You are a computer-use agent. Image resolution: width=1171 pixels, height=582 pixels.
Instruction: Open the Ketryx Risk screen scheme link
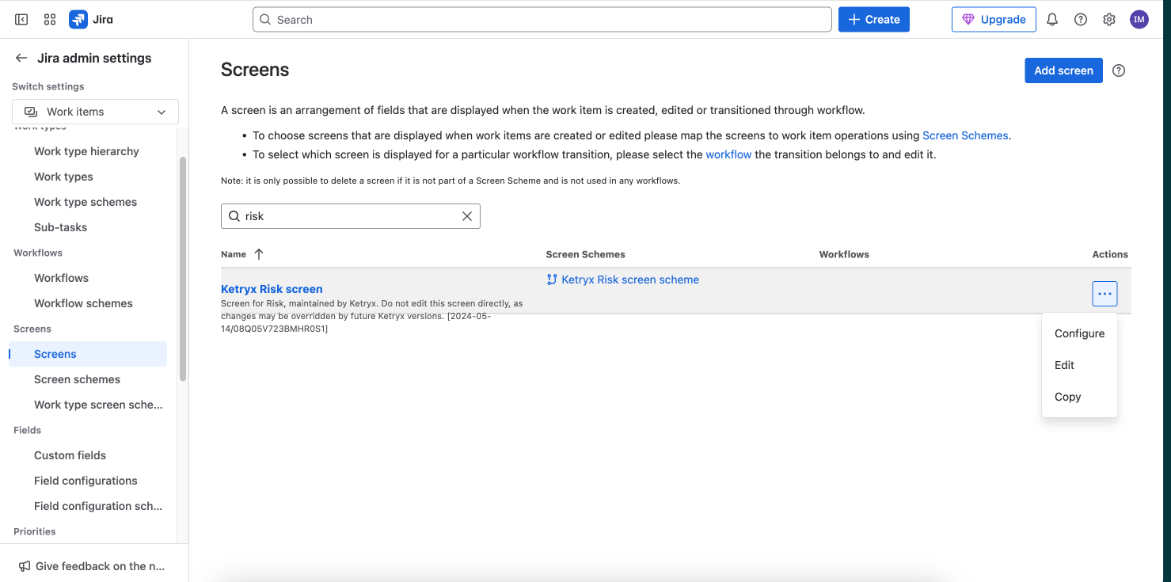point(630,280)
